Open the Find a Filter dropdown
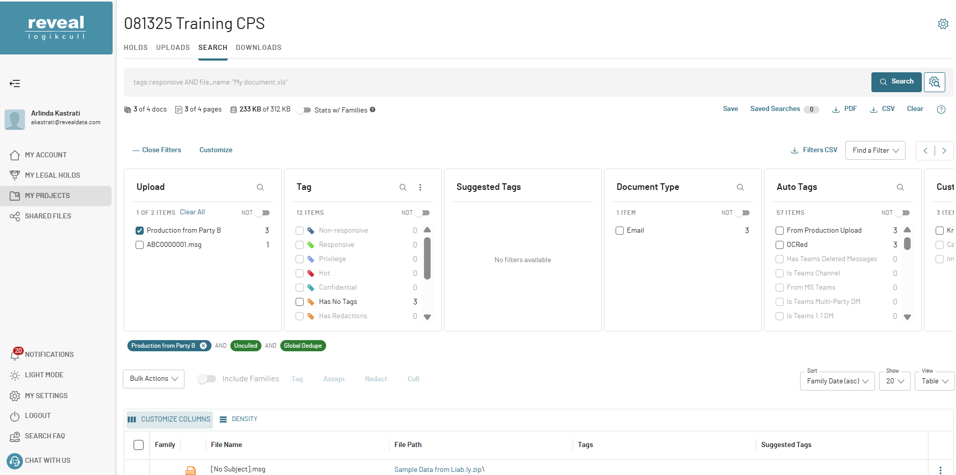The image size is (956, 475). click(x=875, y=151)
